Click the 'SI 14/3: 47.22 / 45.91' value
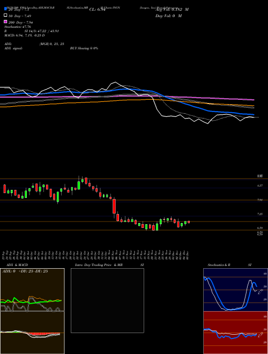This screenshot has height=354, width=268. (x=42, y=31)
